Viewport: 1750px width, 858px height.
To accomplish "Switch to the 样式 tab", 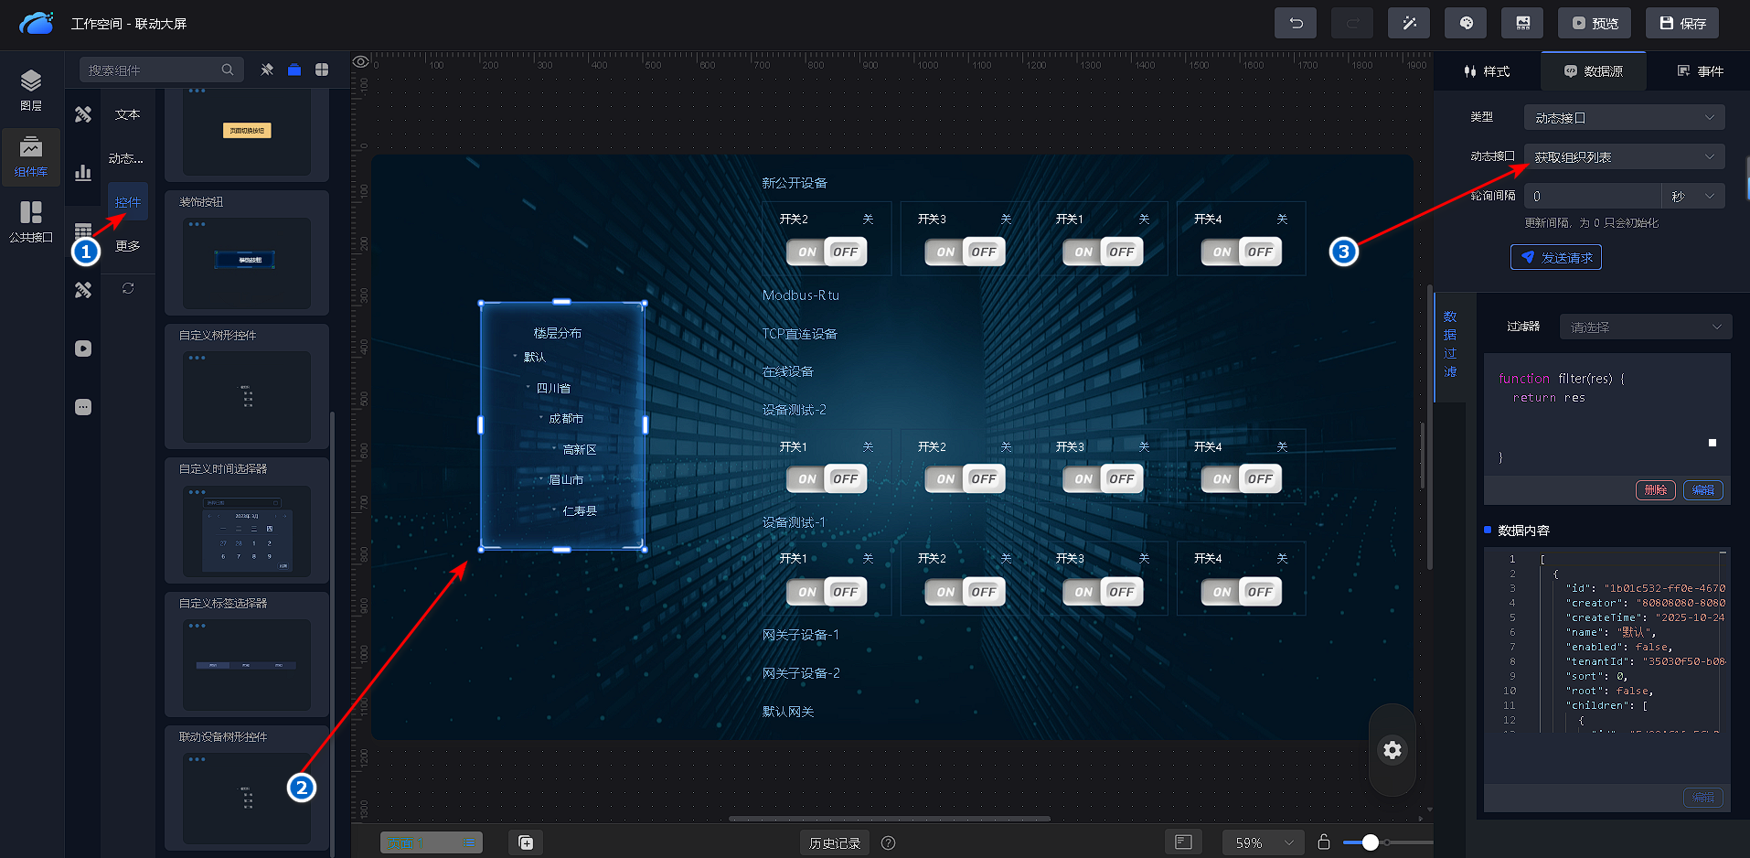I will tap(1487, 71).
